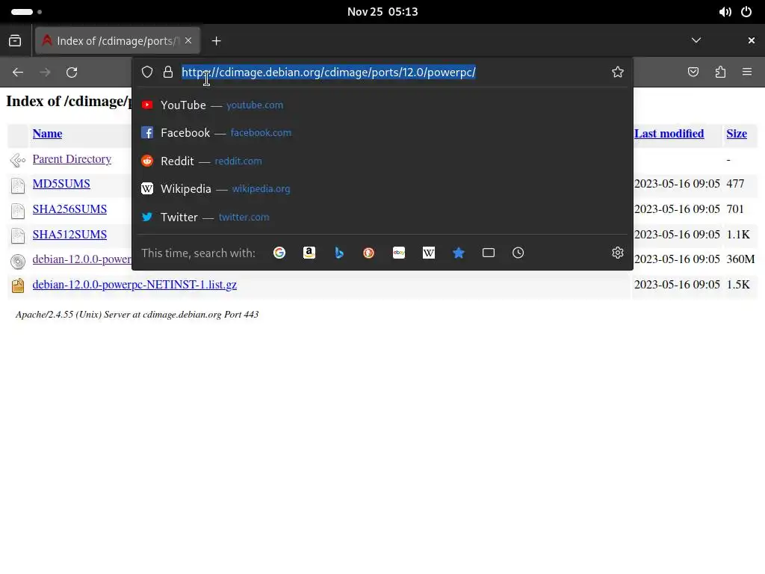Click the forward navigation arrow
Screen dimensions: 765x574
[45, 72]
